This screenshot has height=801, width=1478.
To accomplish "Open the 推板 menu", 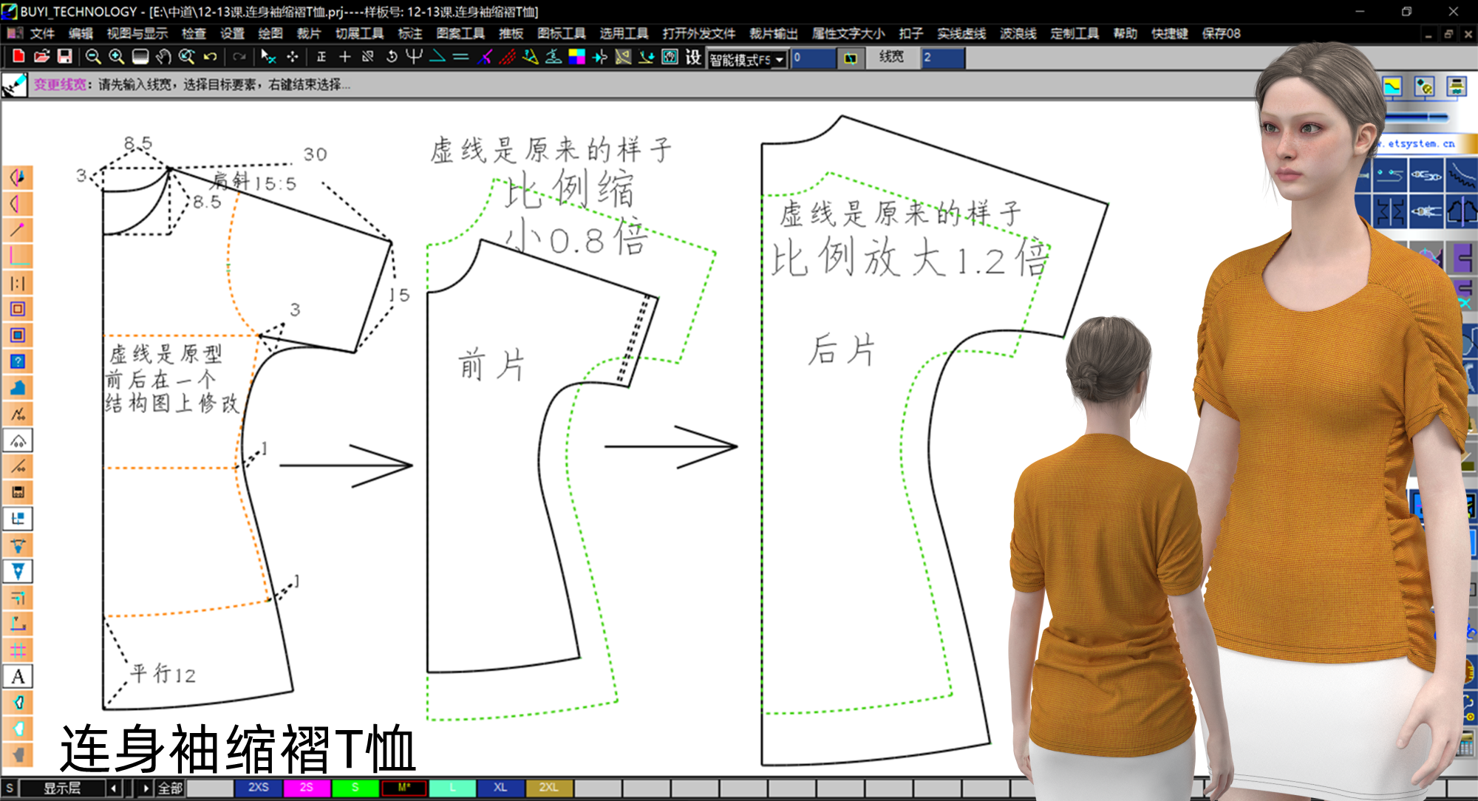I will point(511,33).
